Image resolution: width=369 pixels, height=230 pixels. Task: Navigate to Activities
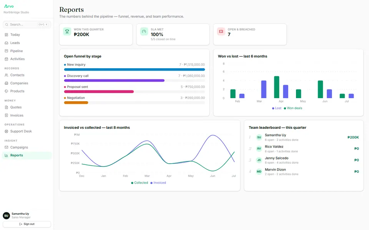click(27, 59)
